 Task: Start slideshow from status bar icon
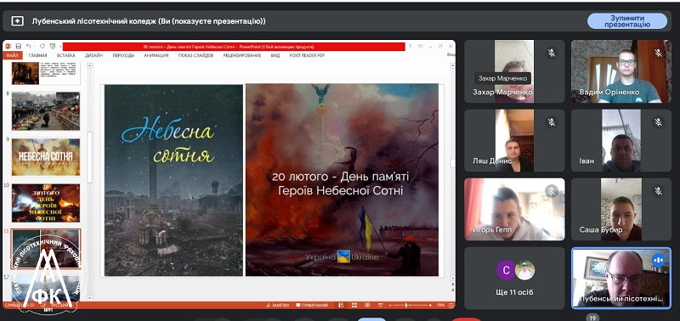[x=380, y=305]
